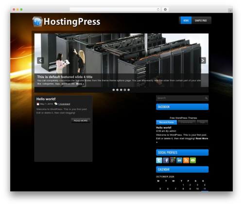
Task: Click the Read More button on Hello world post
Action: click(x=81, y=121)
